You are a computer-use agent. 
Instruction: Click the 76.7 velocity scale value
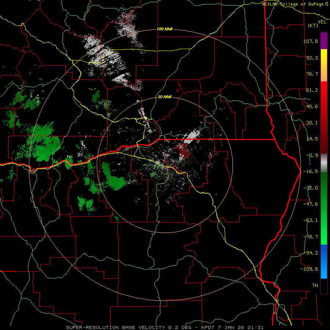pos(312,74)
